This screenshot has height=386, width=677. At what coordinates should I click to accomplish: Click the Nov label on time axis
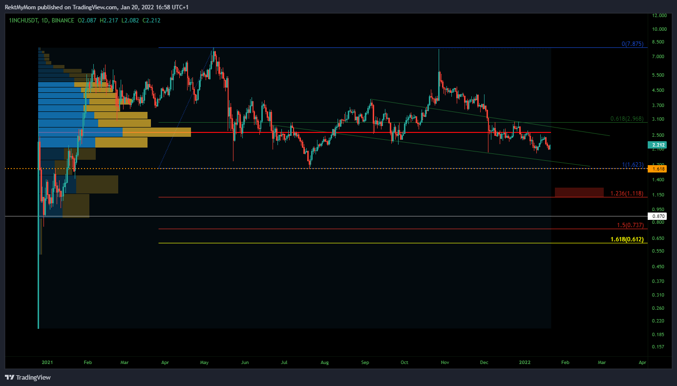point(444,363)
